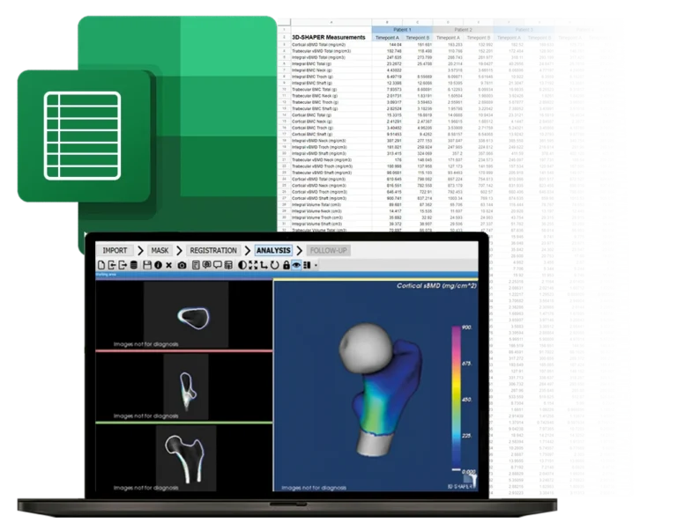Click the fit-to-screen expand arrows icon
This screenshot has width=677, height=530.
[x=253, y=264]
